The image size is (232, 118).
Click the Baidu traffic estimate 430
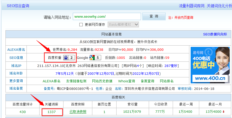tap(22, 112)
